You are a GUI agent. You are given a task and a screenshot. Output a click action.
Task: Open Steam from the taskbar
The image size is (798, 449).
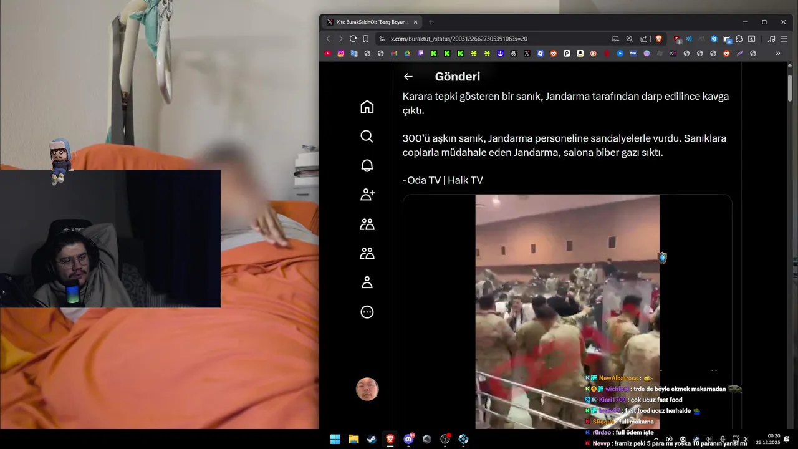click(x=372, y=439)
